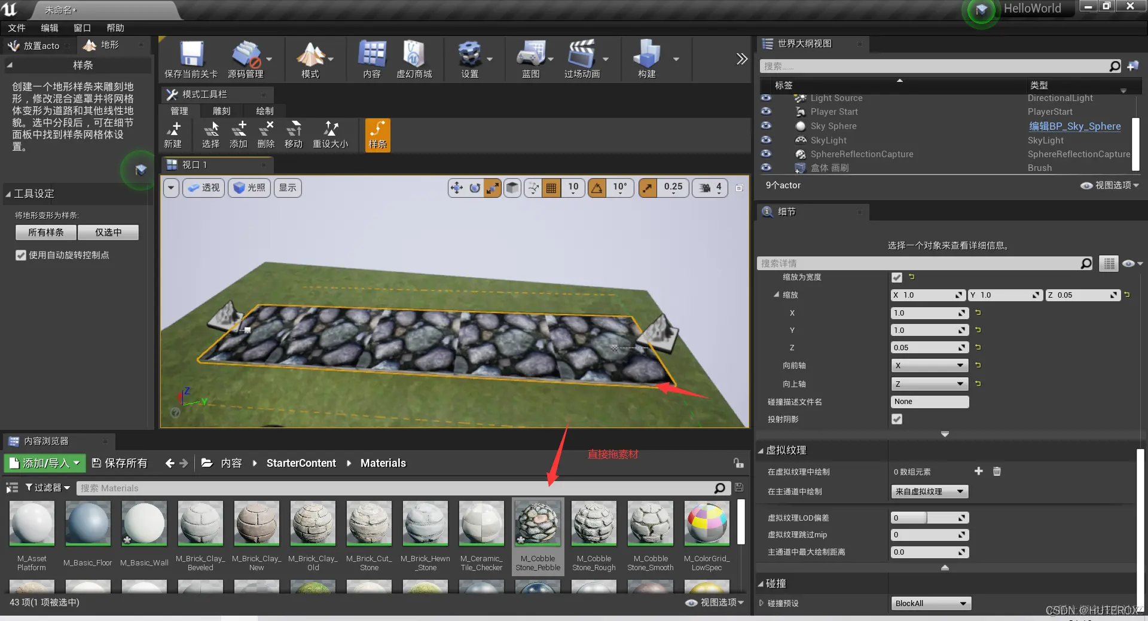Open the forward axis X dropdown
The image size is (1148, 621).
click(x=930, y=365)
